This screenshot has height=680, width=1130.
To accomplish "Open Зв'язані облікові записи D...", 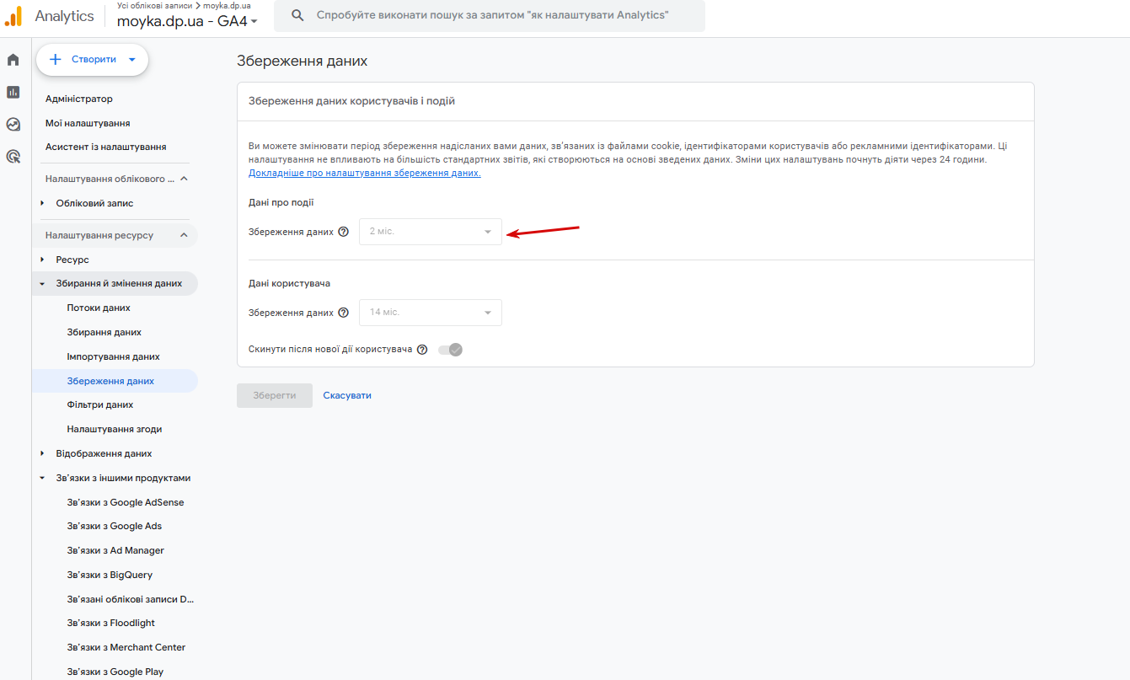I will pos(131,599).
